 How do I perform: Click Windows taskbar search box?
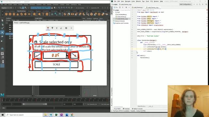click(24, 115)
